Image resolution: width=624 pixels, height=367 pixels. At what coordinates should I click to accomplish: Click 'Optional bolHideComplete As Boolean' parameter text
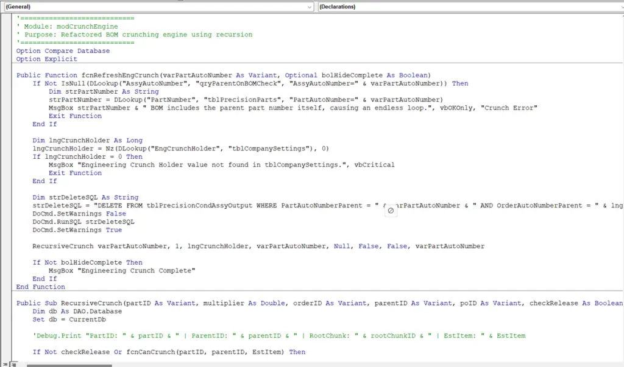tap(356, 75)
